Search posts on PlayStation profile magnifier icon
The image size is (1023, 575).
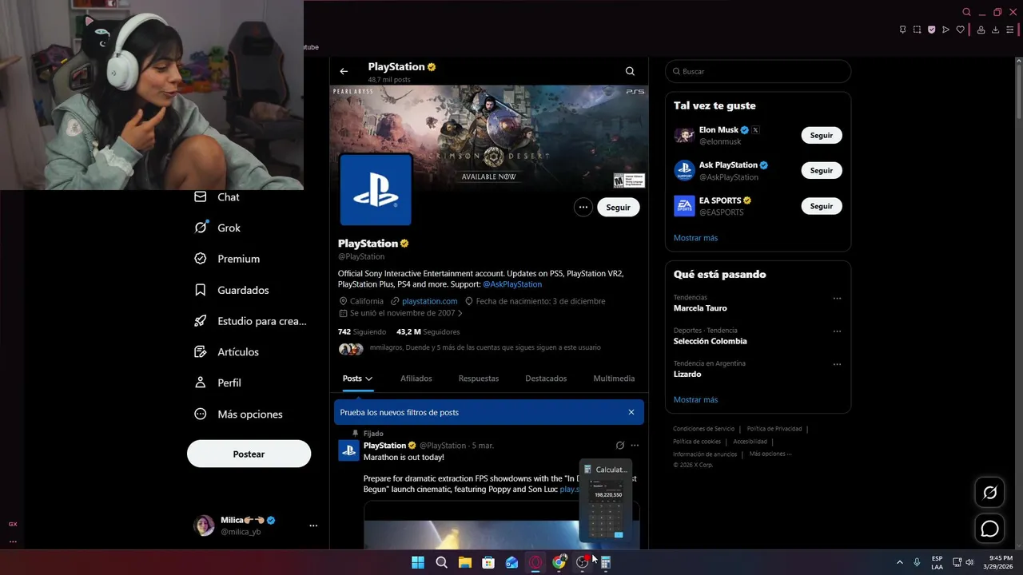630,71
